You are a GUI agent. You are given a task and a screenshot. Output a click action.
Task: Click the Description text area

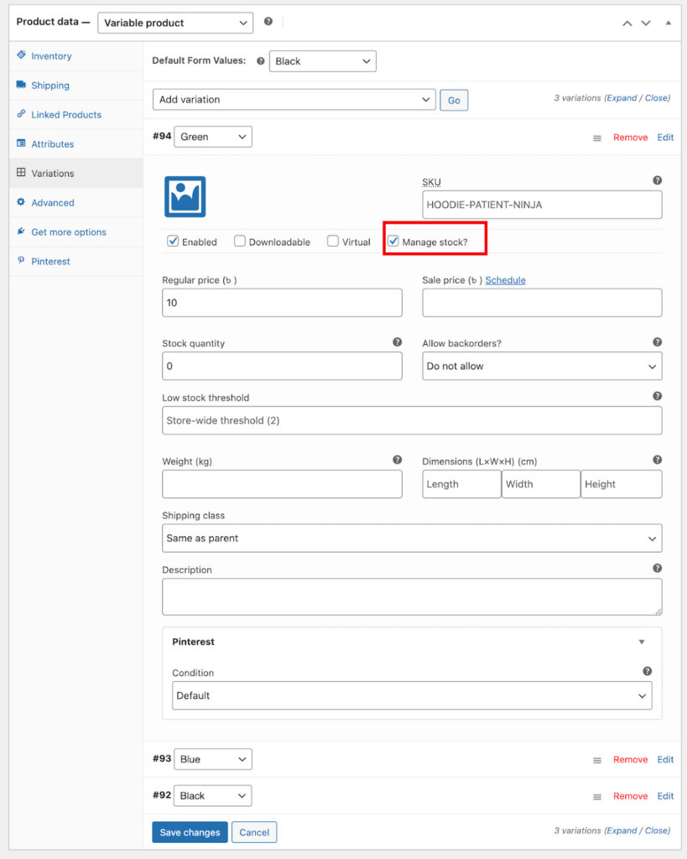click(x=412, y=596)
